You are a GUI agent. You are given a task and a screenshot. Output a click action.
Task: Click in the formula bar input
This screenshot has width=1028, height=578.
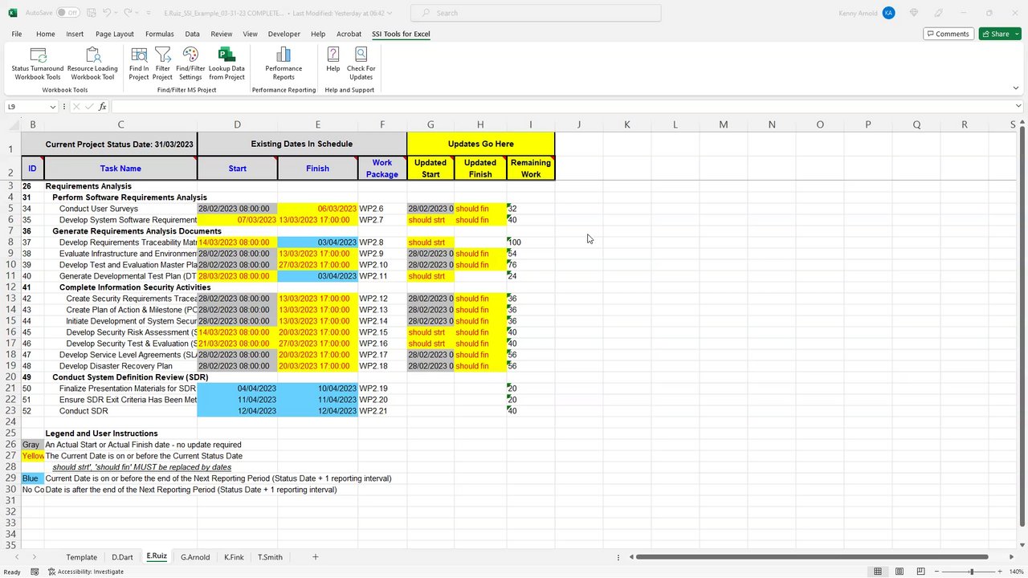pyautogui.click(x=561, y=107)
